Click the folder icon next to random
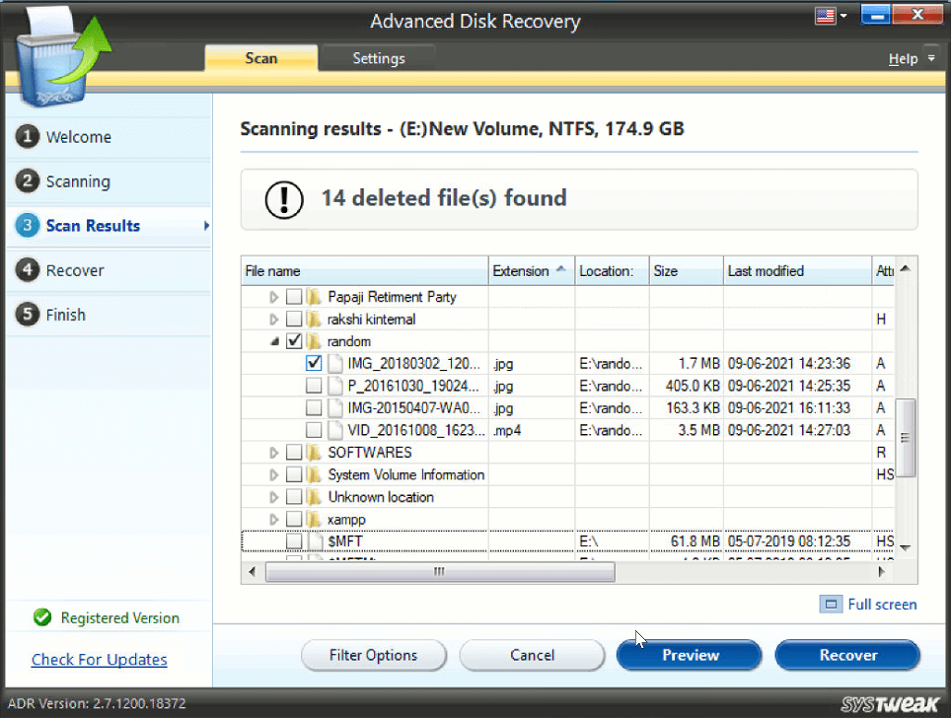Viewport: 951px width, 718px height. point(314,340)
